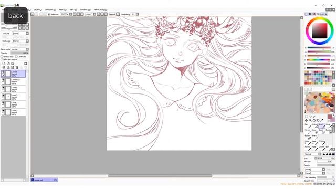
Task: Select the Binary pen tool
Action: coord(315,137)
